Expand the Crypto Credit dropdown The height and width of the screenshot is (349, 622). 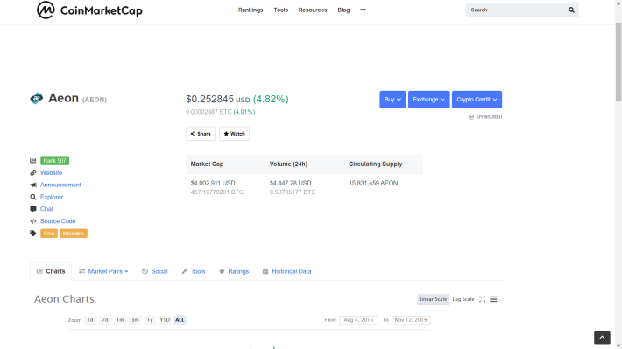(477, 100)
